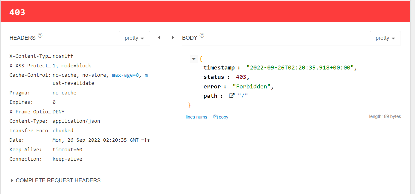Click the truncated Transfer-Enco… header name

click(x=30, y=131)
